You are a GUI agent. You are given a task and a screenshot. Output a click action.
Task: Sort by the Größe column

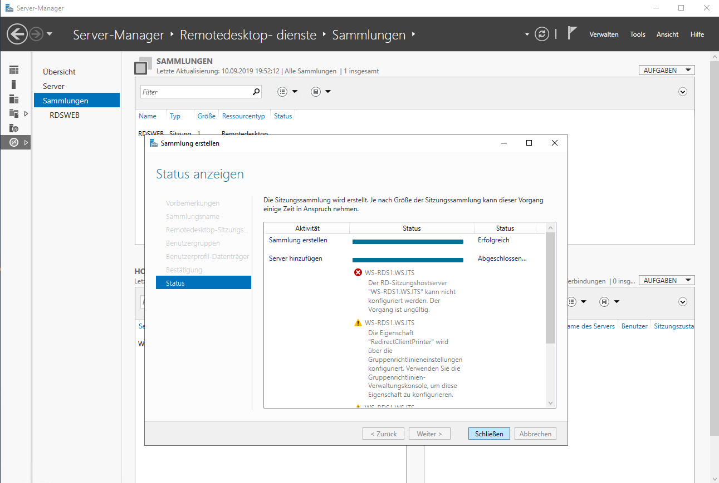206,116
